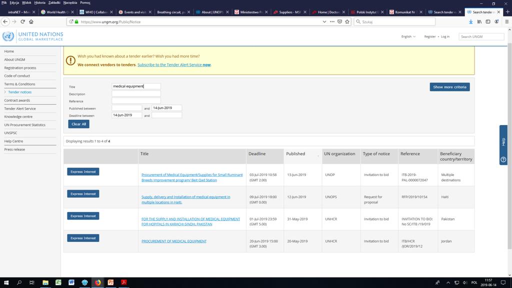Open the Edycja menu

(14, 2)
